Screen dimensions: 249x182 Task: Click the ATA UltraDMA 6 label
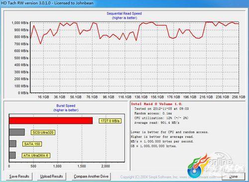36,156
